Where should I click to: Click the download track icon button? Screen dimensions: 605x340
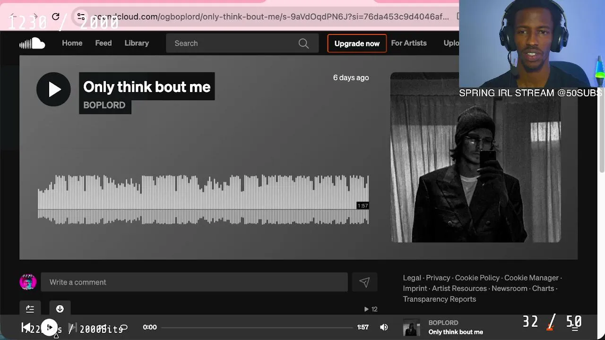pyautogui.click(x=60, y=309)
